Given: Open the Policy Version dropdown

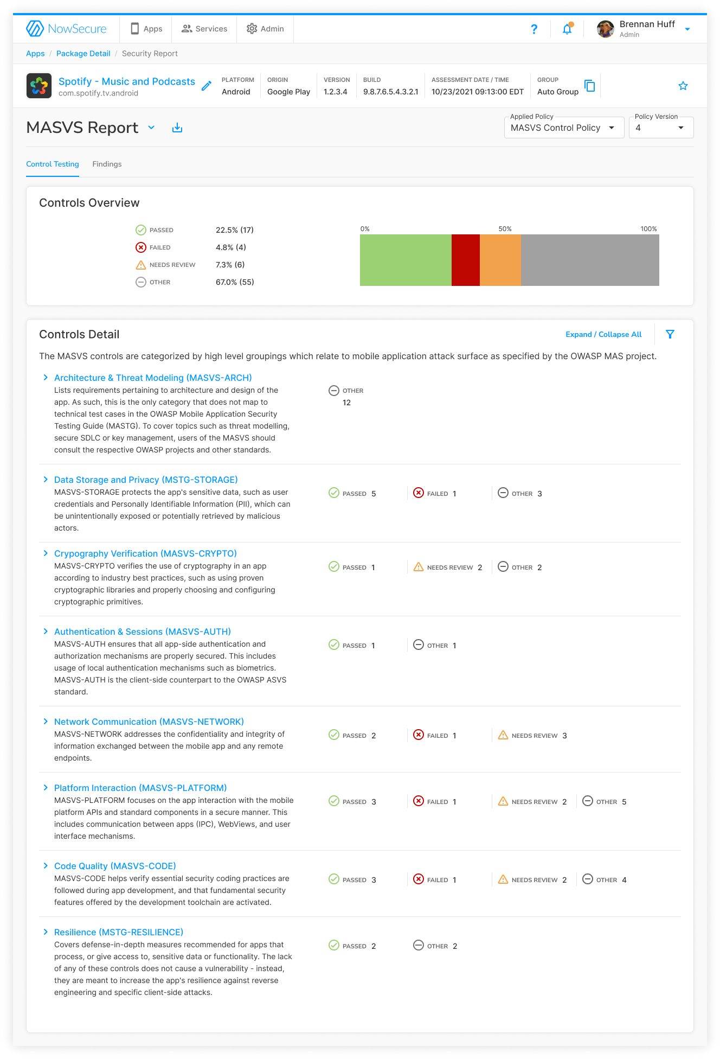Looking at the screenshot, I should click(x=661, y=127).
